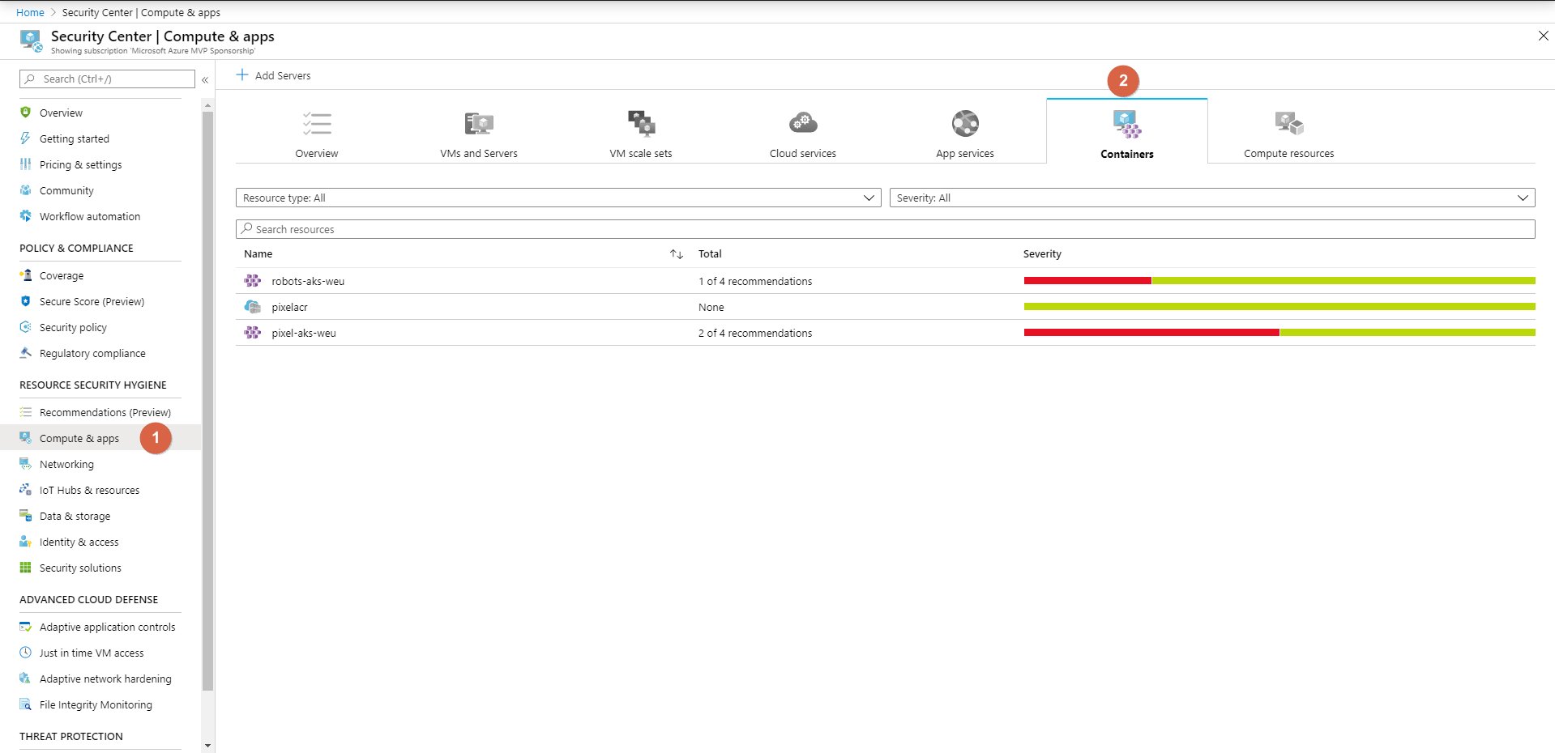1555x753 pixels.
Task: Click the Recommendations list icon
Action: 25,412
